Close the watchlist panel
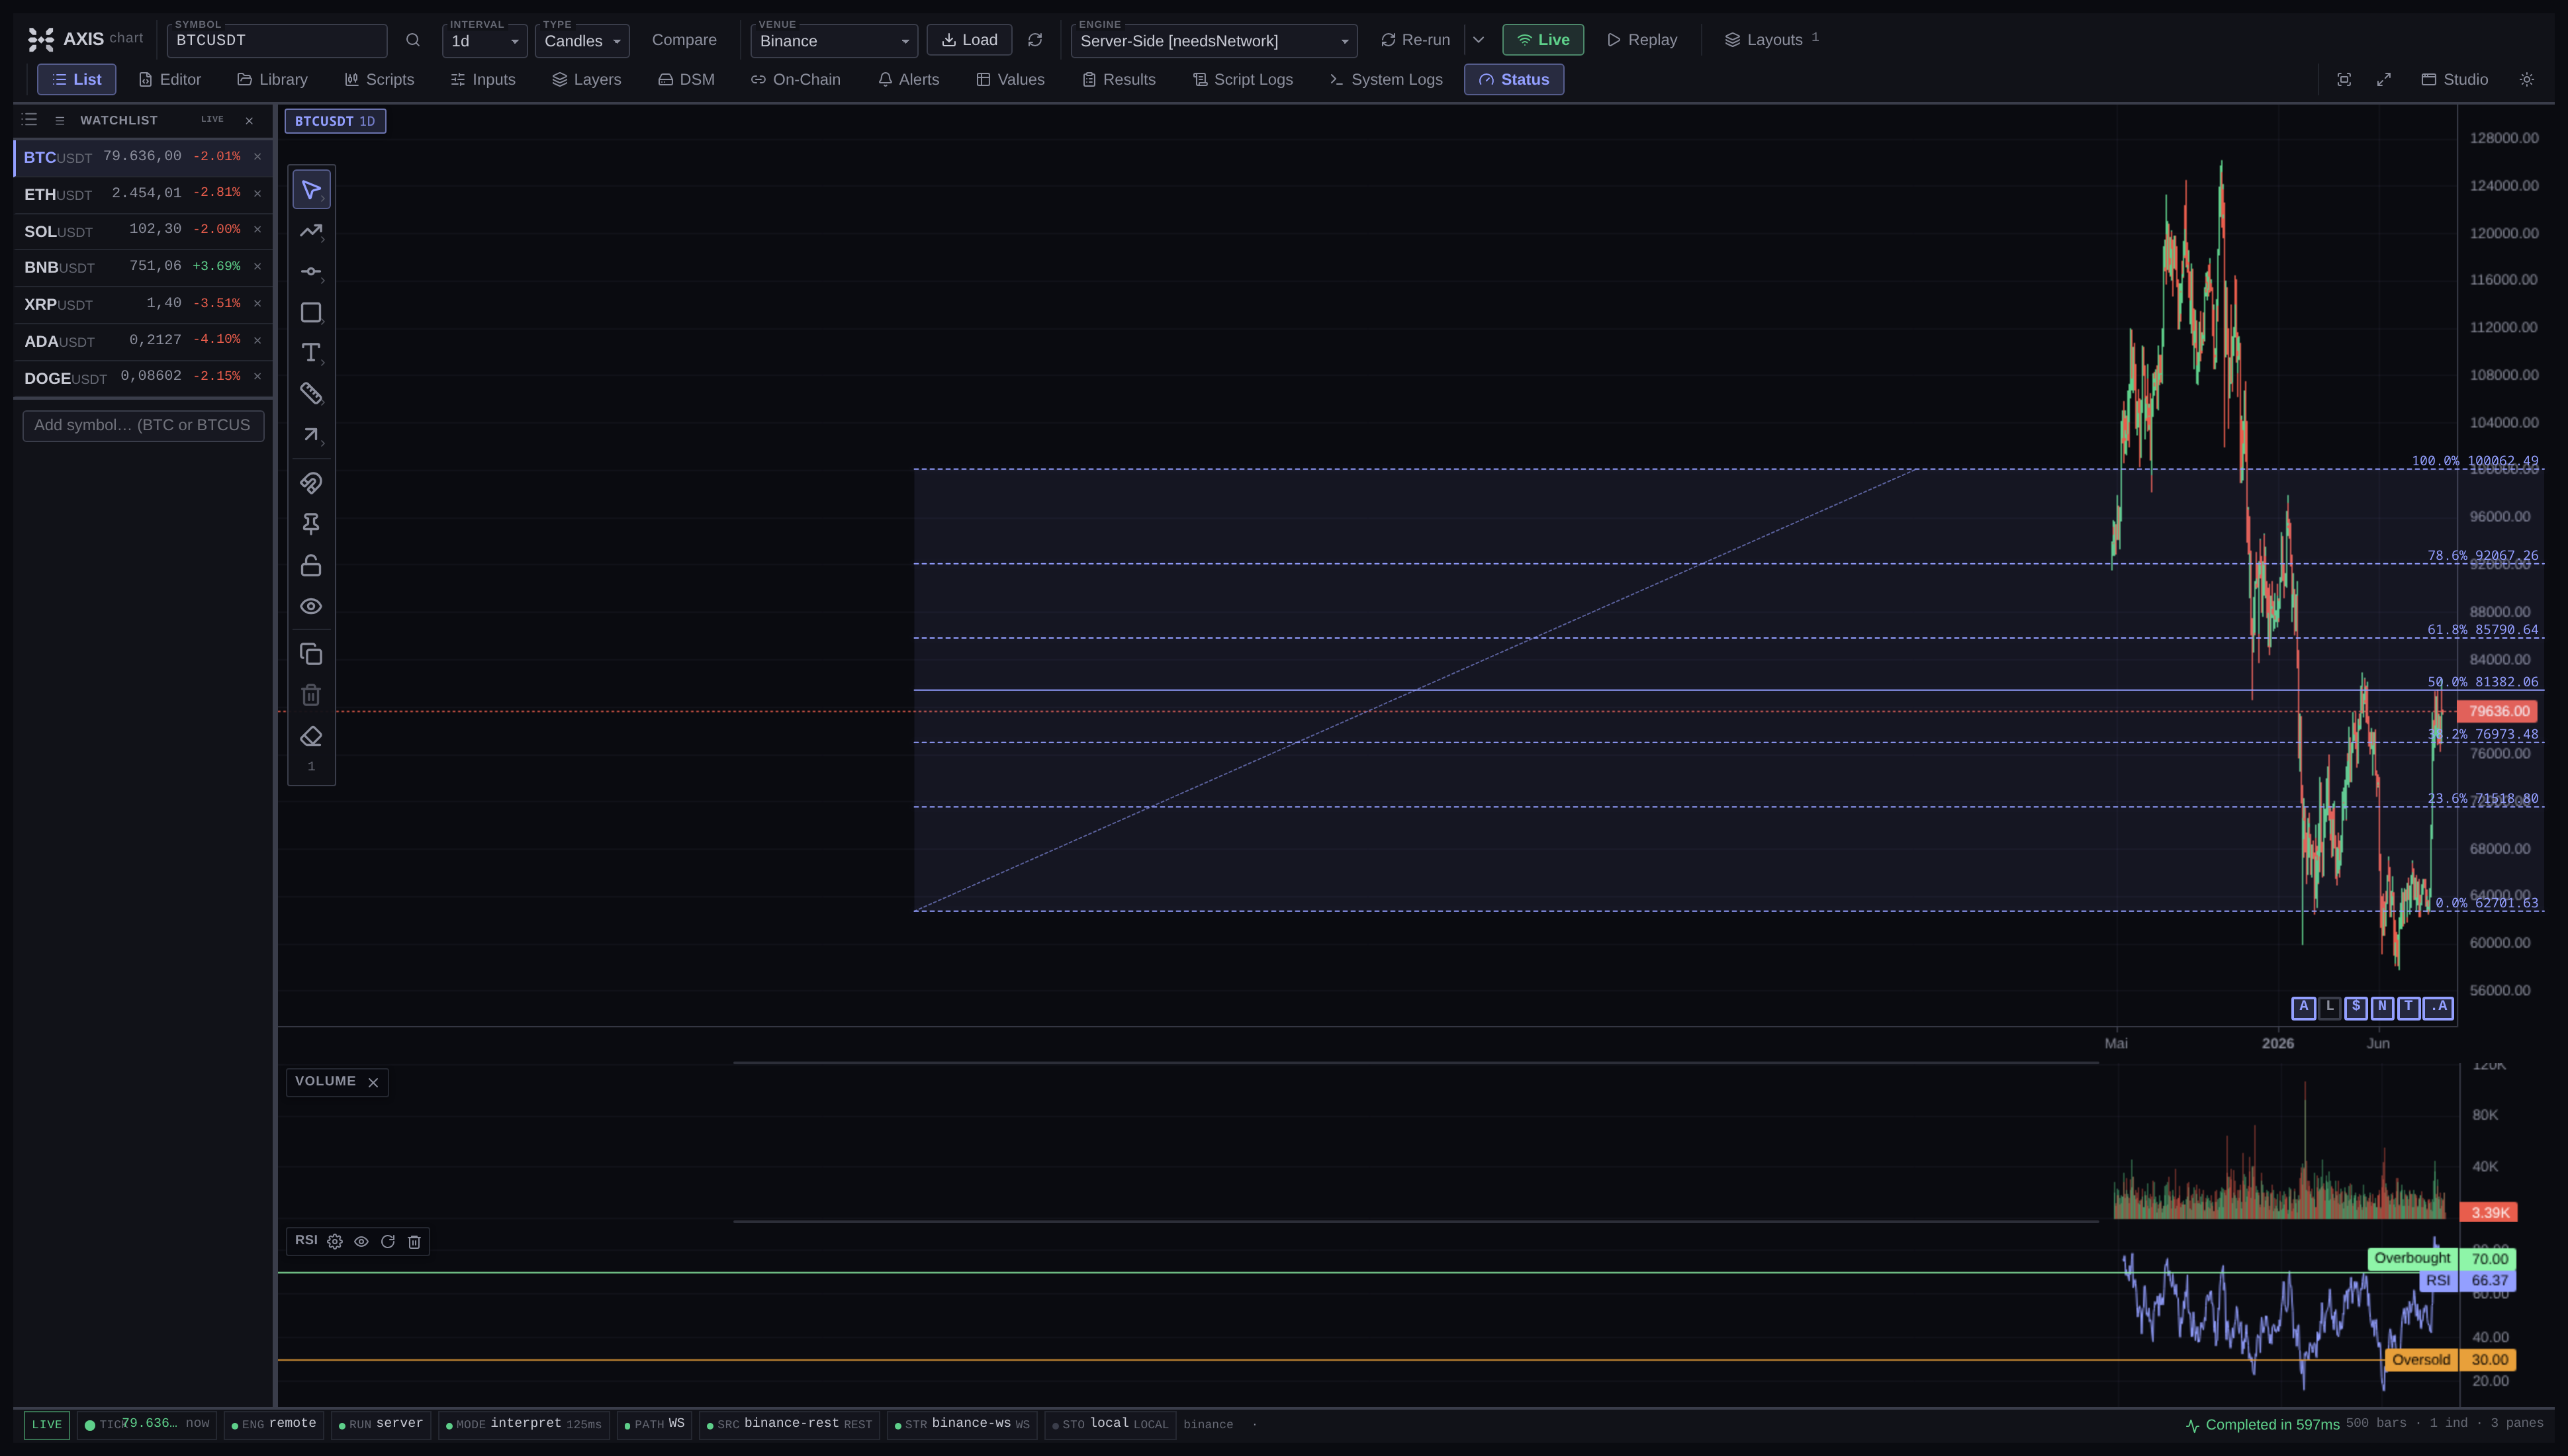 pyautogui.click(x=249, y=121)
